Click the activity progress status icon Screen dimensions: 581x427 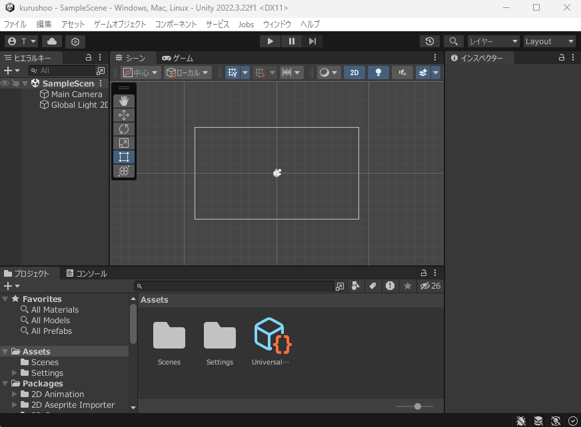pos(573,421)
